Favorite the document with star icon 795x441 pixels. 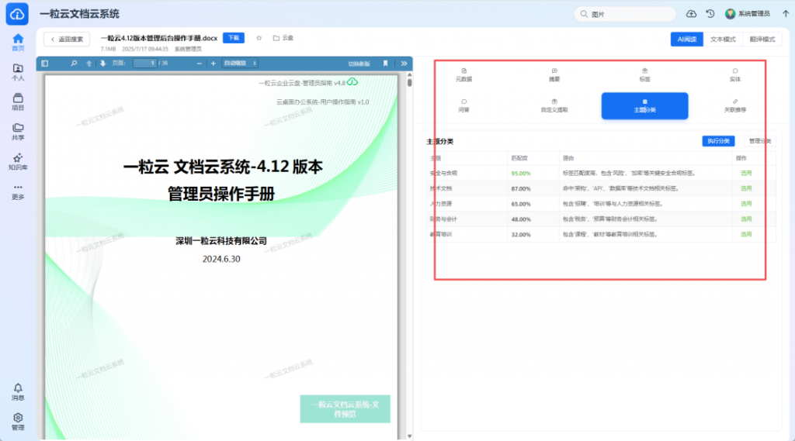(259, 37)
